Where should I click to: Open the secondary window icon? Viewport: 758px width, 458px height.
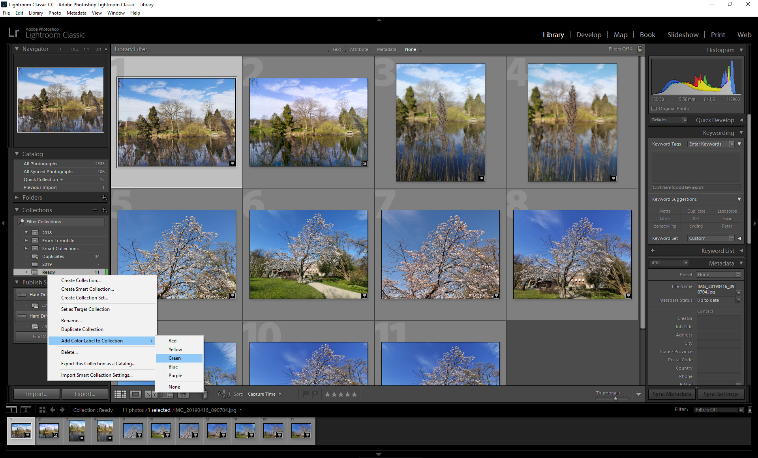tap(26, 410)
